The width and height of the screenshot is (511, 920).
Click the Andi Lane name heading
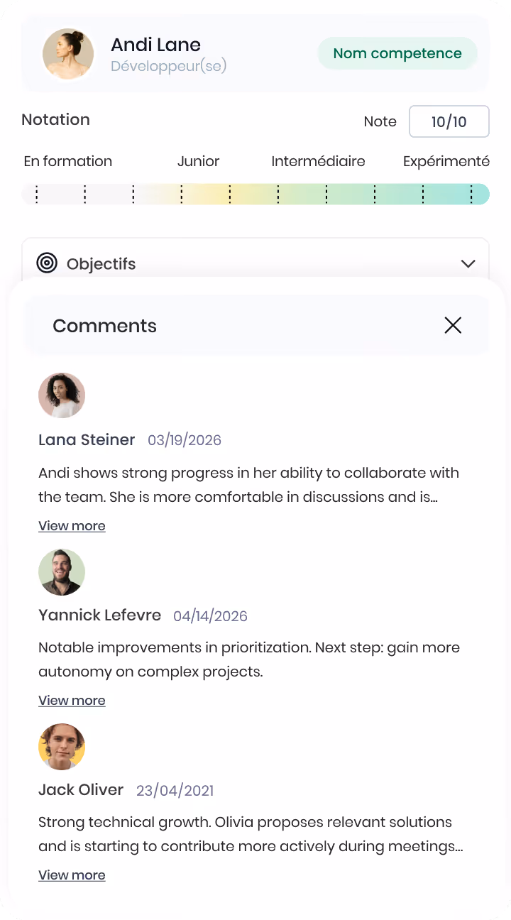click(155, 45)
